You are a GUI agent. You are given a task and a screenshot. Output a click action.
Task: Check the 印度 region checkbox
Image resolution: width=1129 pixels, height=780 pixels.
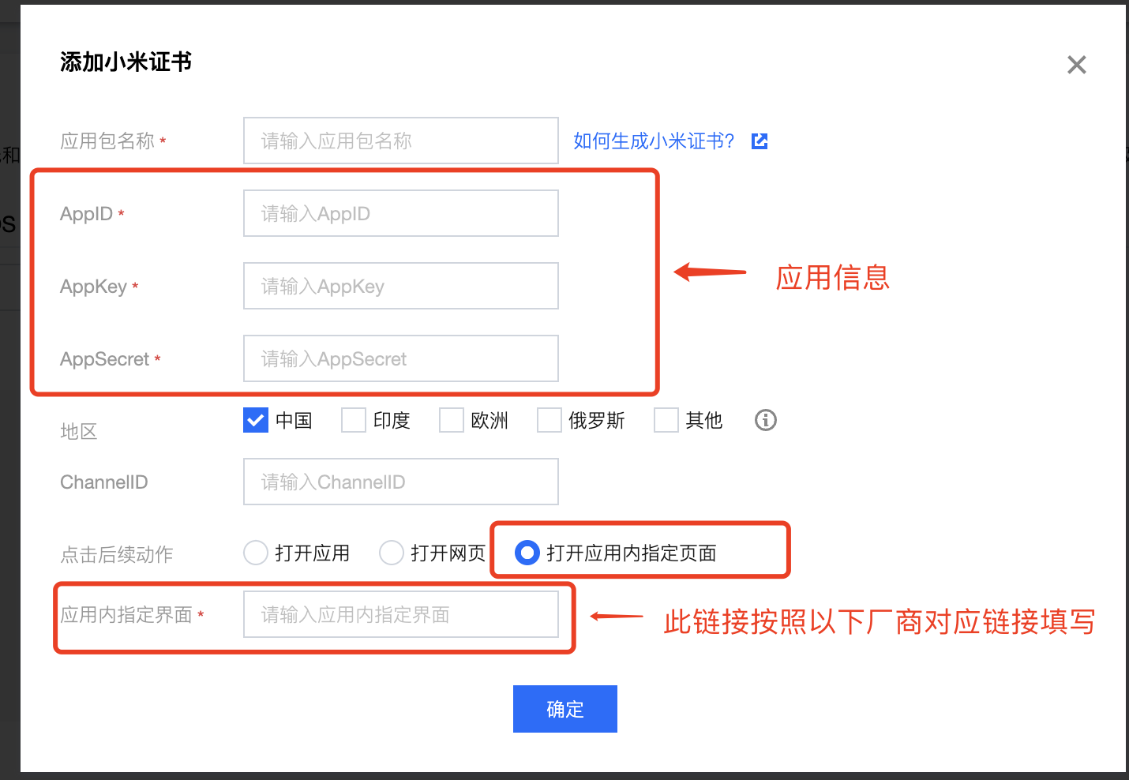pyautogui.click(x=354, y=420)
